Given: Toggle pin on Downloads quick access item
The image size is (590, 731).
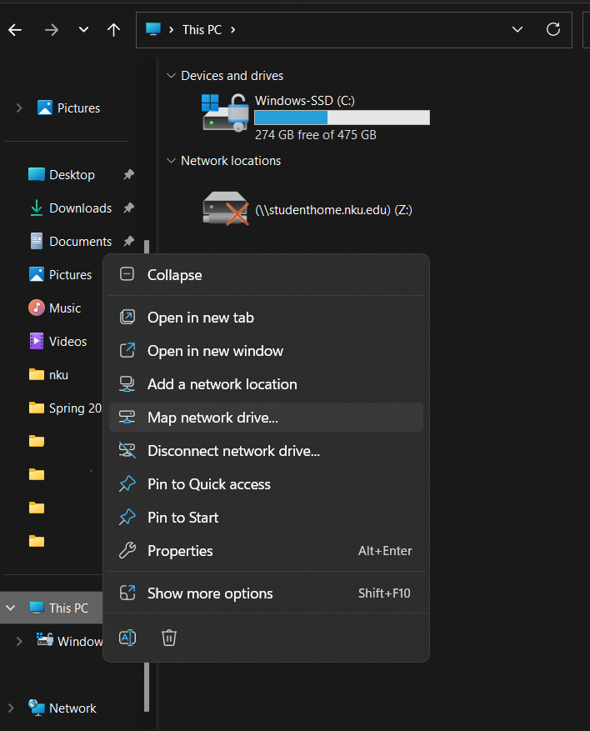Looking at the screenshot, I should (x=128, y=208).
